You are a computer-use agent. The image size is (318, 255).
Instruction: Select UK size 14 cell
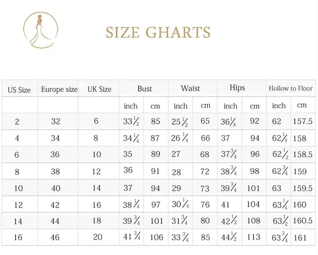[x=97, y=188]
